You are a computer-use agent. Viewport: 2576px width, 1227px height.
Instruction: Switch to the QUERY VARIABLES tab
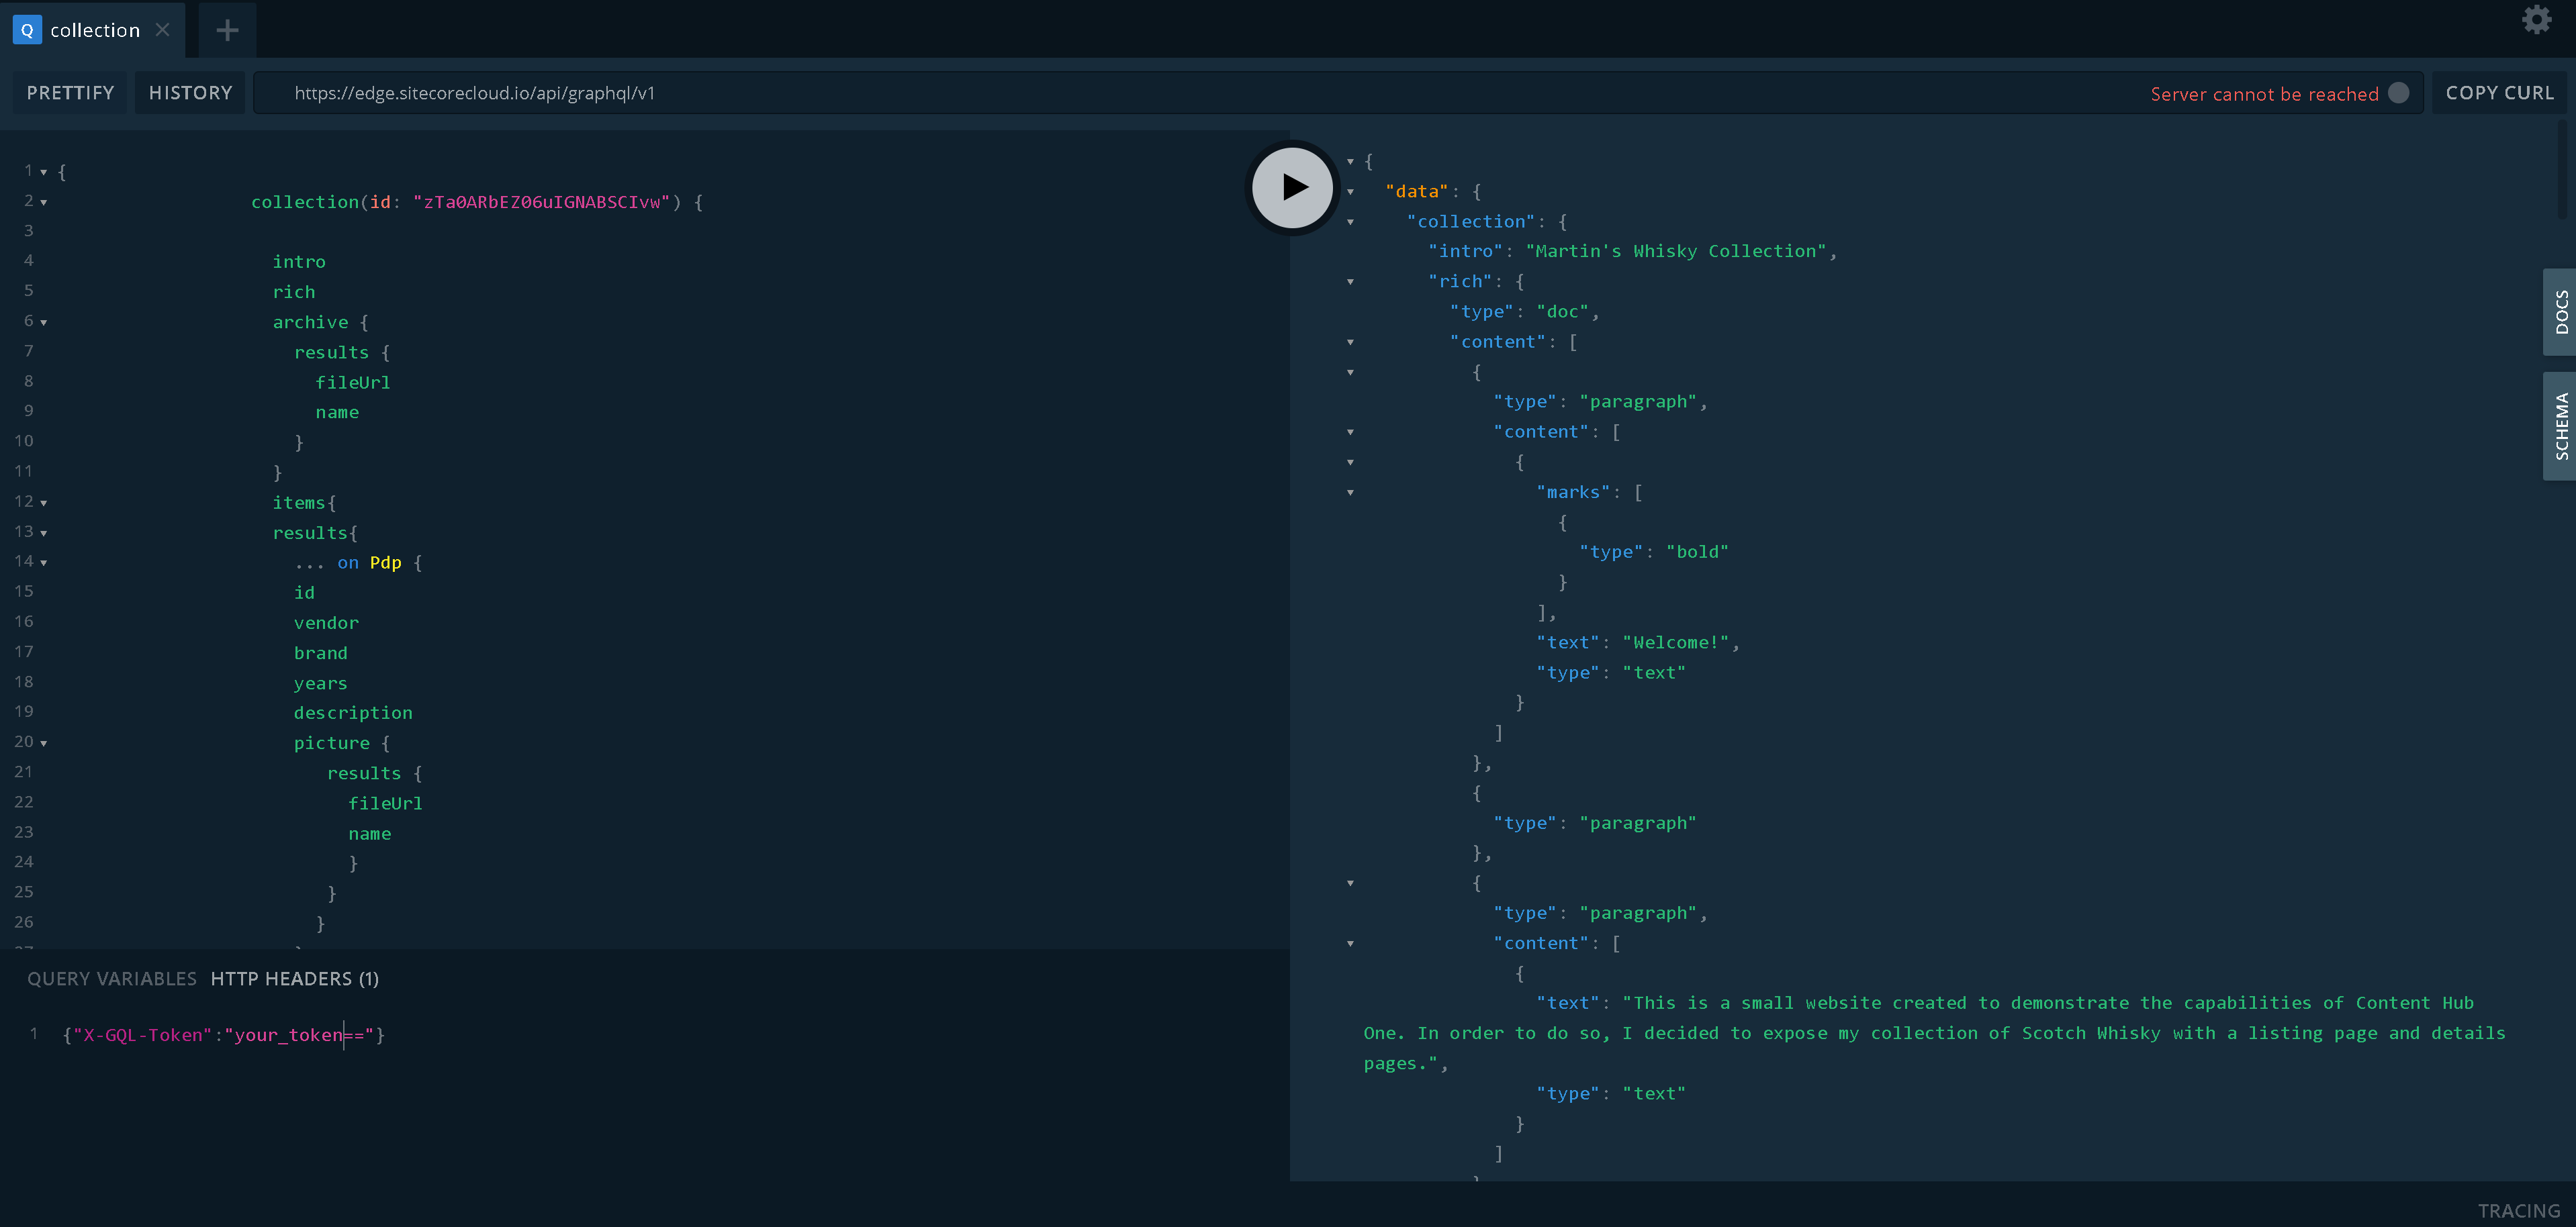tap(112, 978)
